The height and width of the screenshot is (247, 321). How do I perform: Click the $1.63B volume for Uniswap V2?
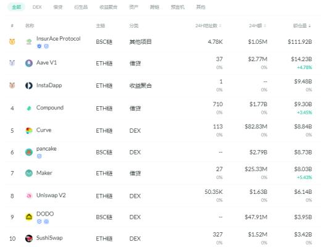click(259, 192)
